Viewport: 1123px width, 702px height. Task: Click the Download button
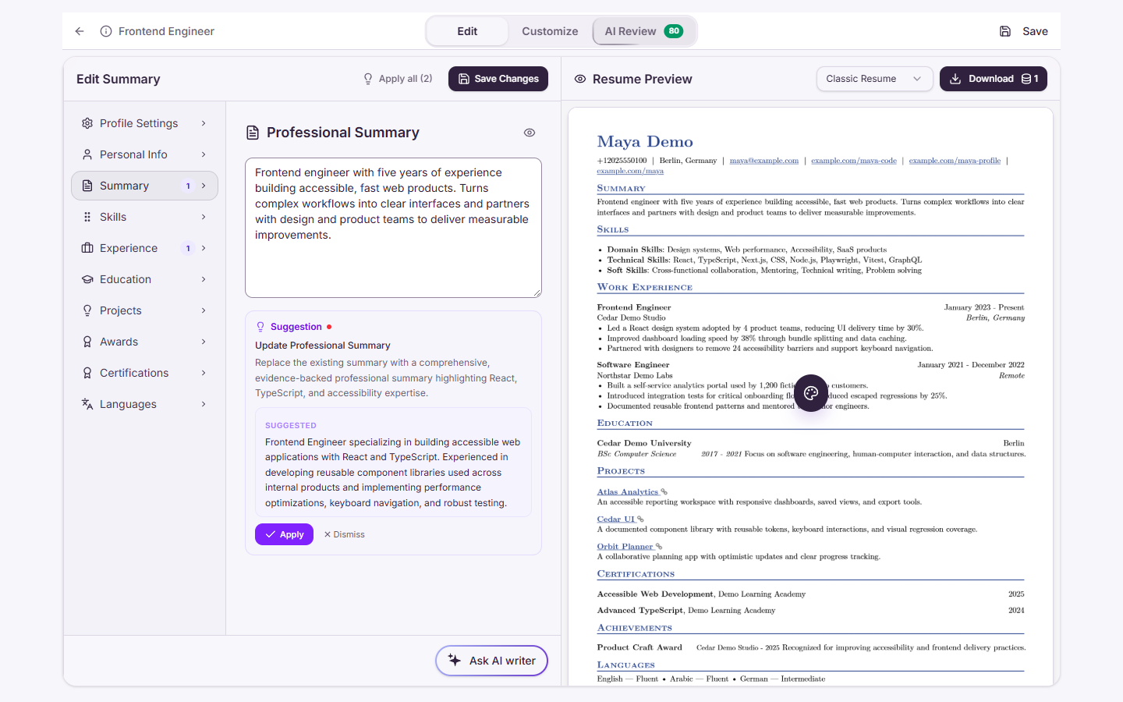pos(993,79)
